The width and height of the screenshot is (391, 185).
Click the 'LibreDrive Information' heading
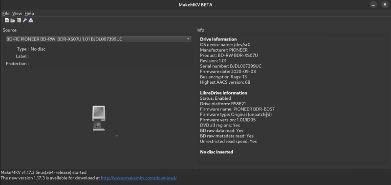[x=223, y=93]
